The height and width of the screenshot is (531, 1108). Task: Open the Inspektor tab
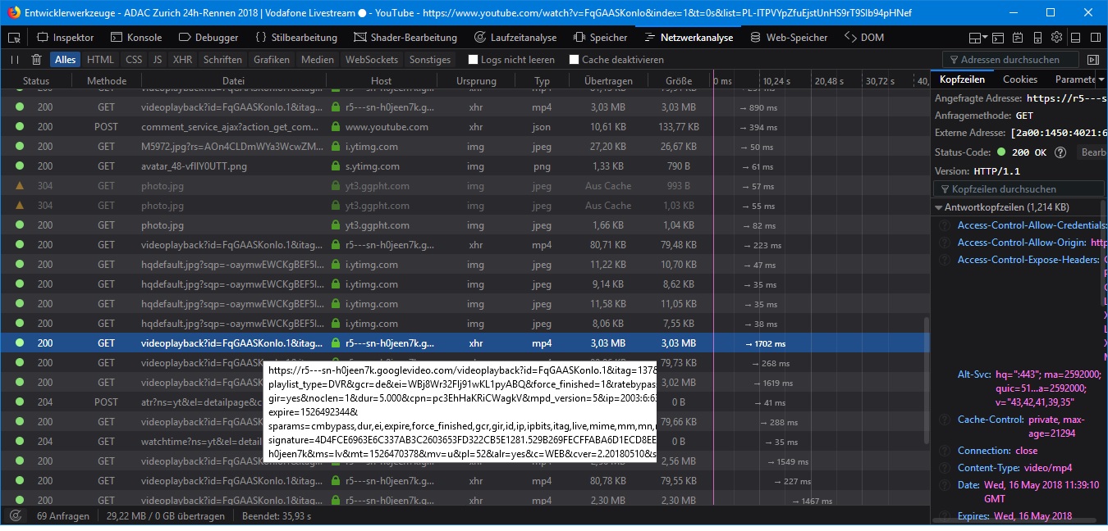coord(66,38)
